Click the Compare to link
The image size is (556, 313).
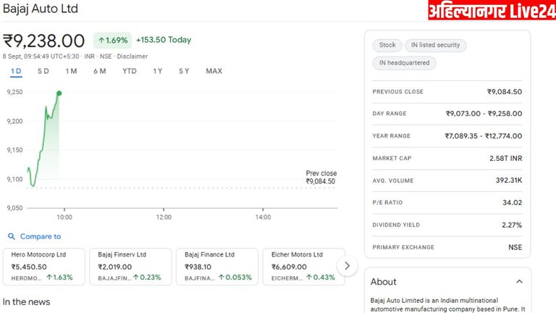click(41, 236)
